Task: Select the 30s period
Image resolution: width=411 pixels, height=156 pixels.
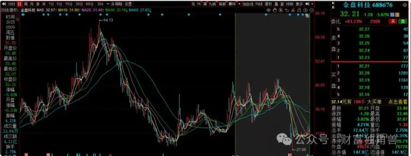Action: [100, 4]
